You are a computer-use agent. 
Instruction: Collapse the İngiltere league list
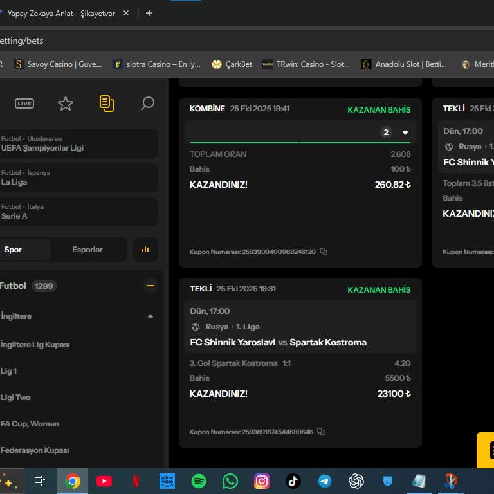click(151, 316)
